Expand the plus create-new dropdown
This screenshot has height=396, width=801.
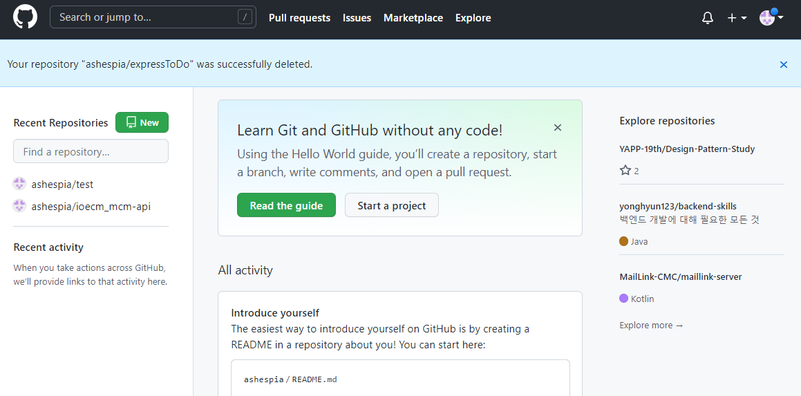click(737, 18)
